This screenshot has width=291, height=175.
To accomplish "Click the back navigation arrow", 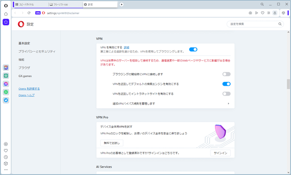I will (15, 13).
